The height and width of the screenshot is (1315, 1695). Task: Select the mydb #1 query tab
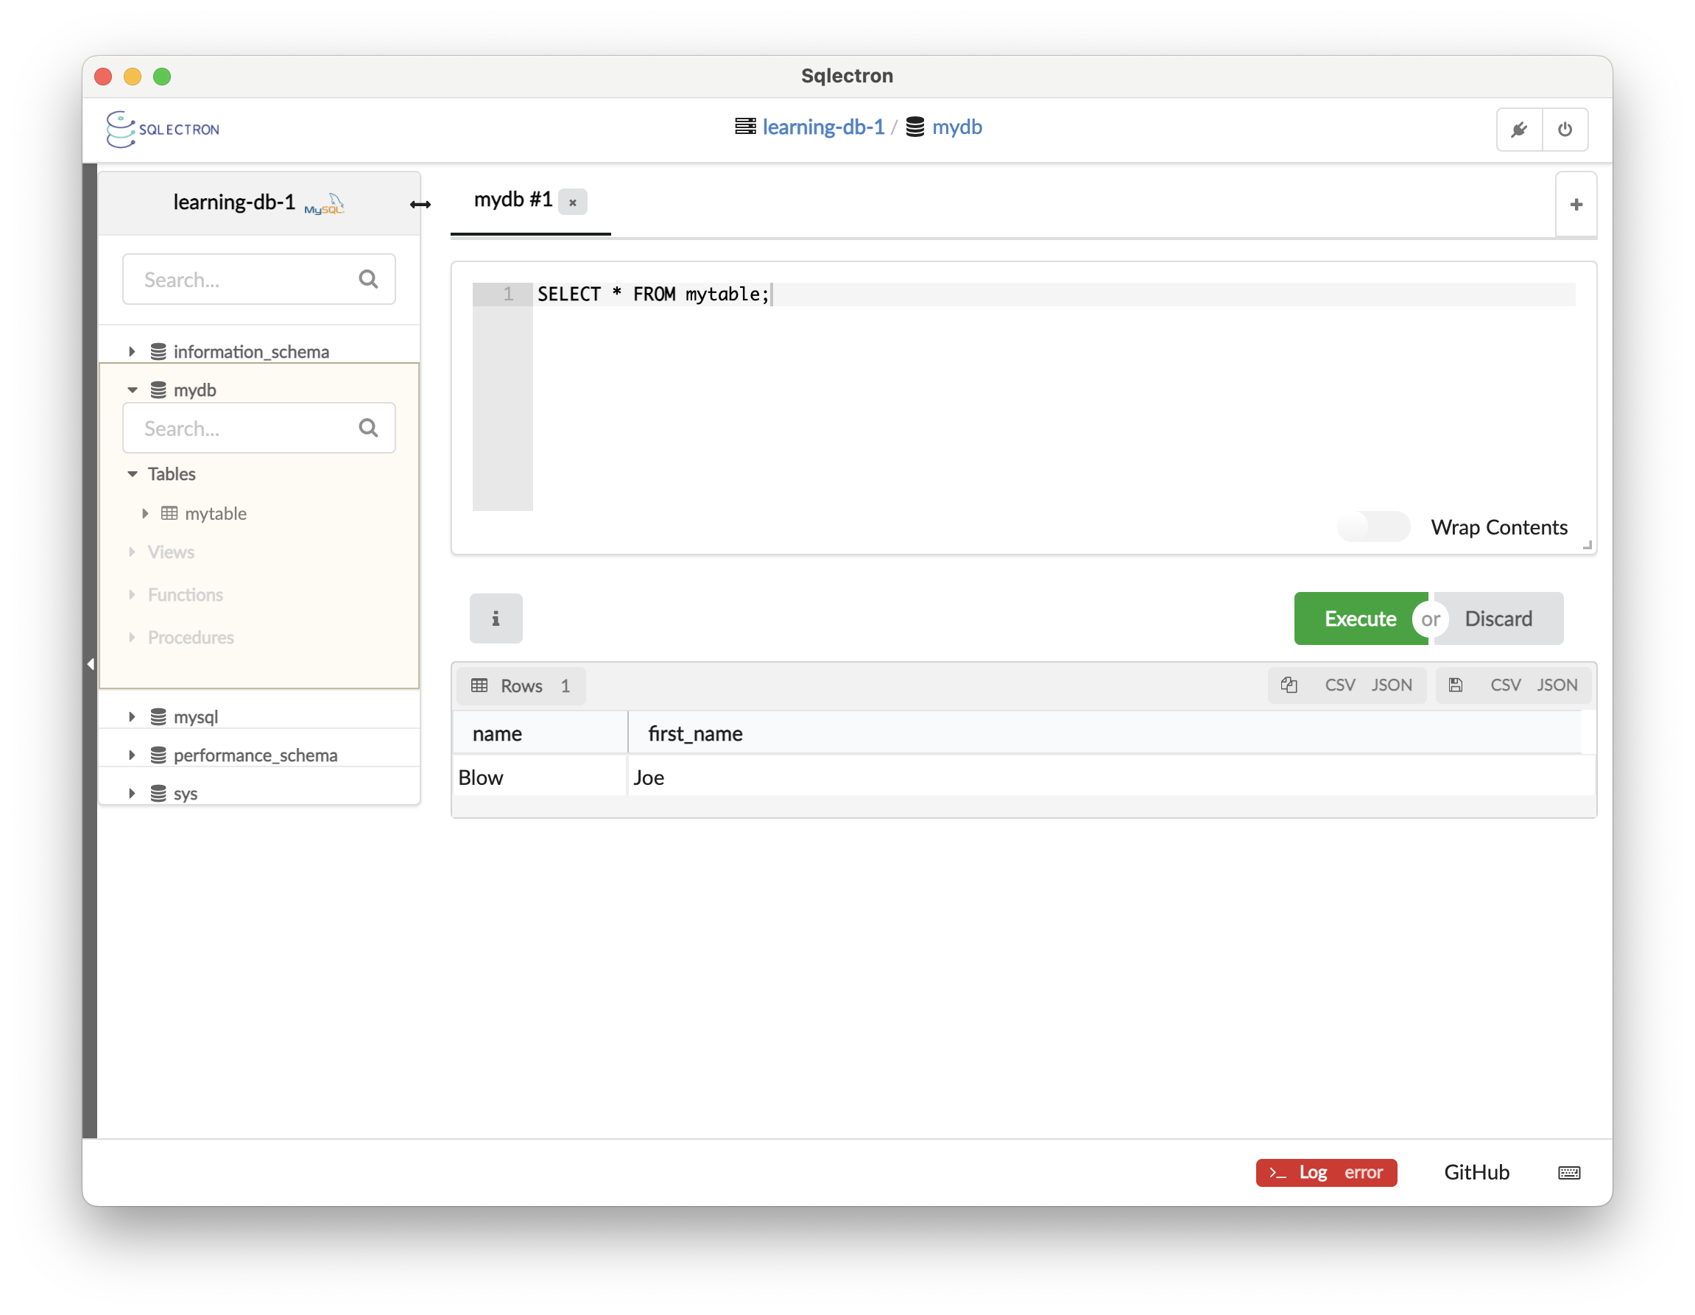(512, 200)
